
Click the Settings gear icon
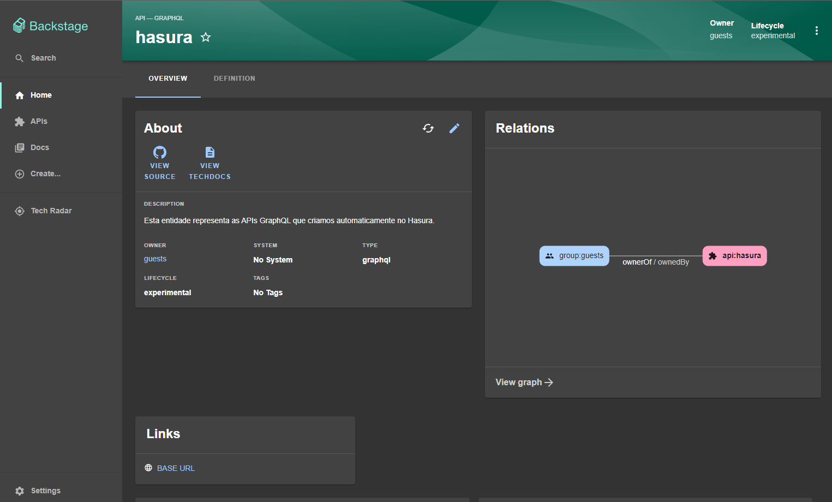tap(20, 491)
